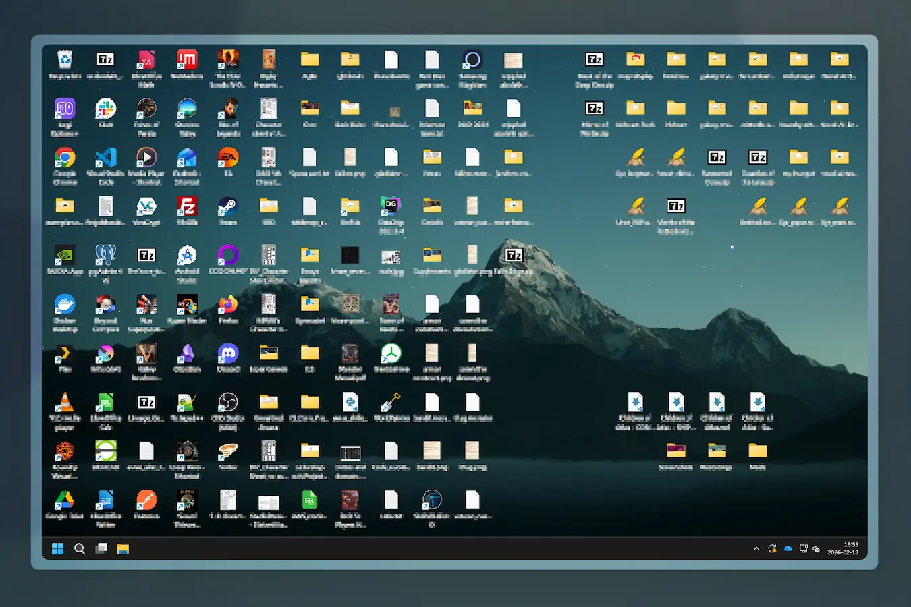Open File Explorer from the taskbar
Image resolution: width=911 pixels, height=607 pixels.
coord(123,548)
